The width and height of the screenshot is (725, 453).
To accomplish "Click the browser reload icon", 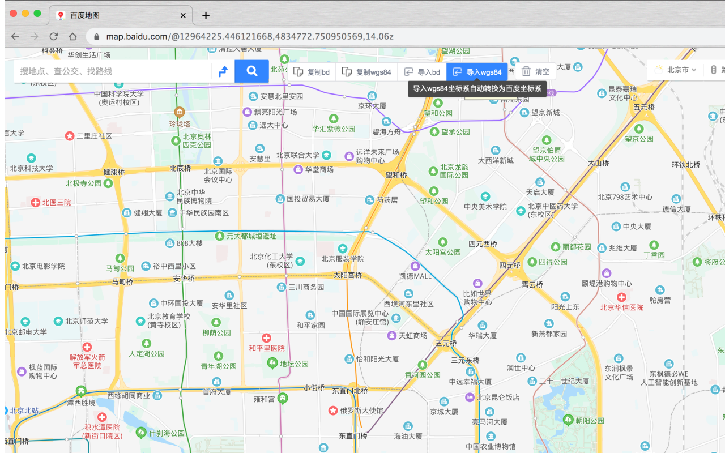I will [53, 35].
